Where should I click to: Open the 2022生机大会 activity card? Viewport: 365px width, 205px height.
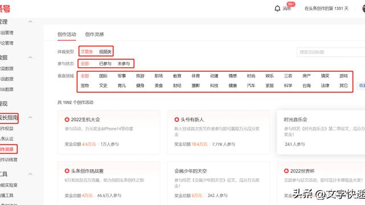[x=109, y=132]
